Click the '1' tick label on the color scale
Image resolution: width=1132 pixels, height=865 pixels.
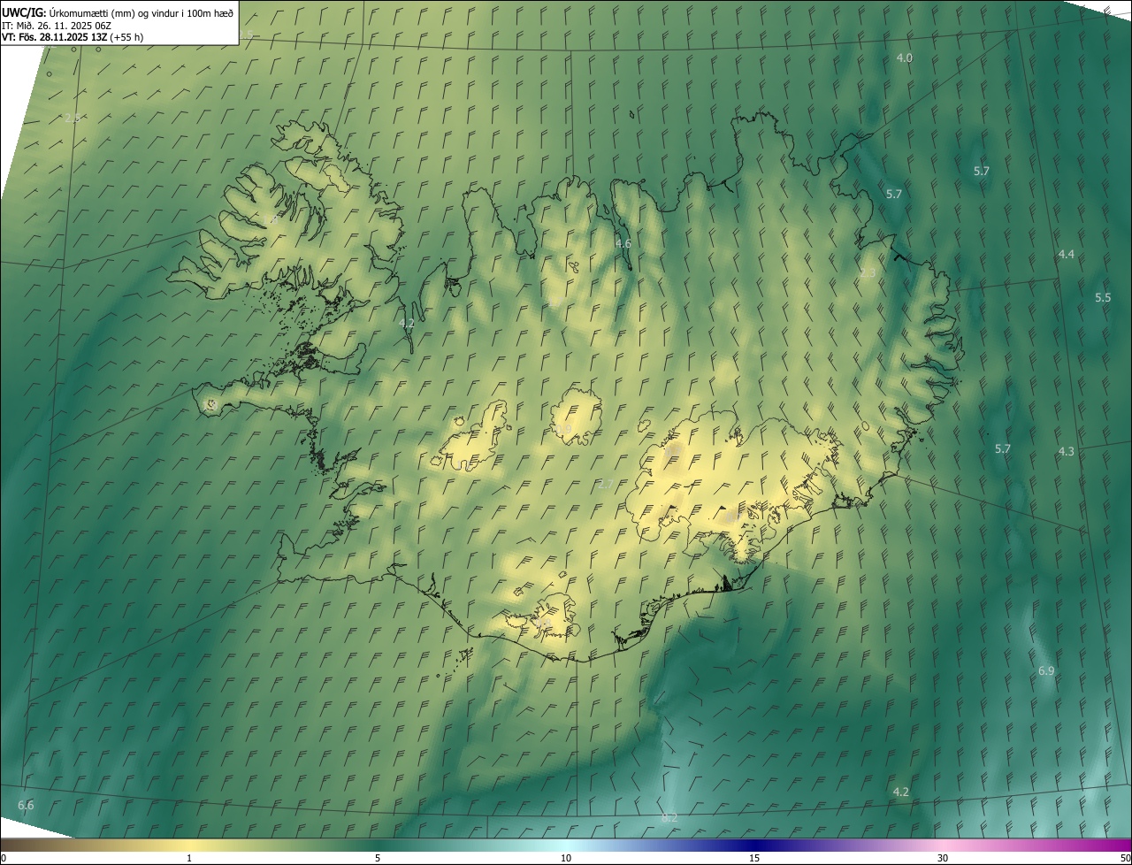tap(189, 858)
